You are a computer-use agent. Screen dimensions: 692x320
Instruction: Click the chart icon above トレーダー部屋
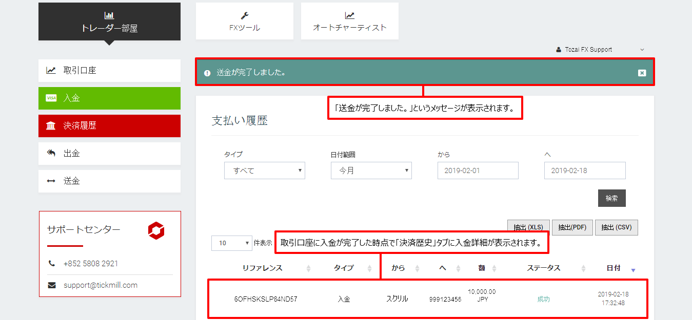pos(109,15)
